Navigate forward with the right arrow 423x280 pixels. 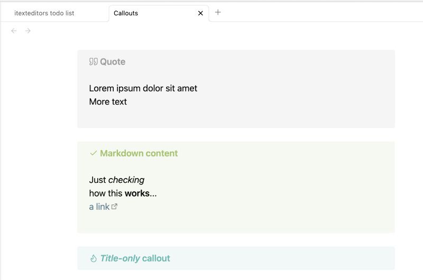click(x=28, y=31)
